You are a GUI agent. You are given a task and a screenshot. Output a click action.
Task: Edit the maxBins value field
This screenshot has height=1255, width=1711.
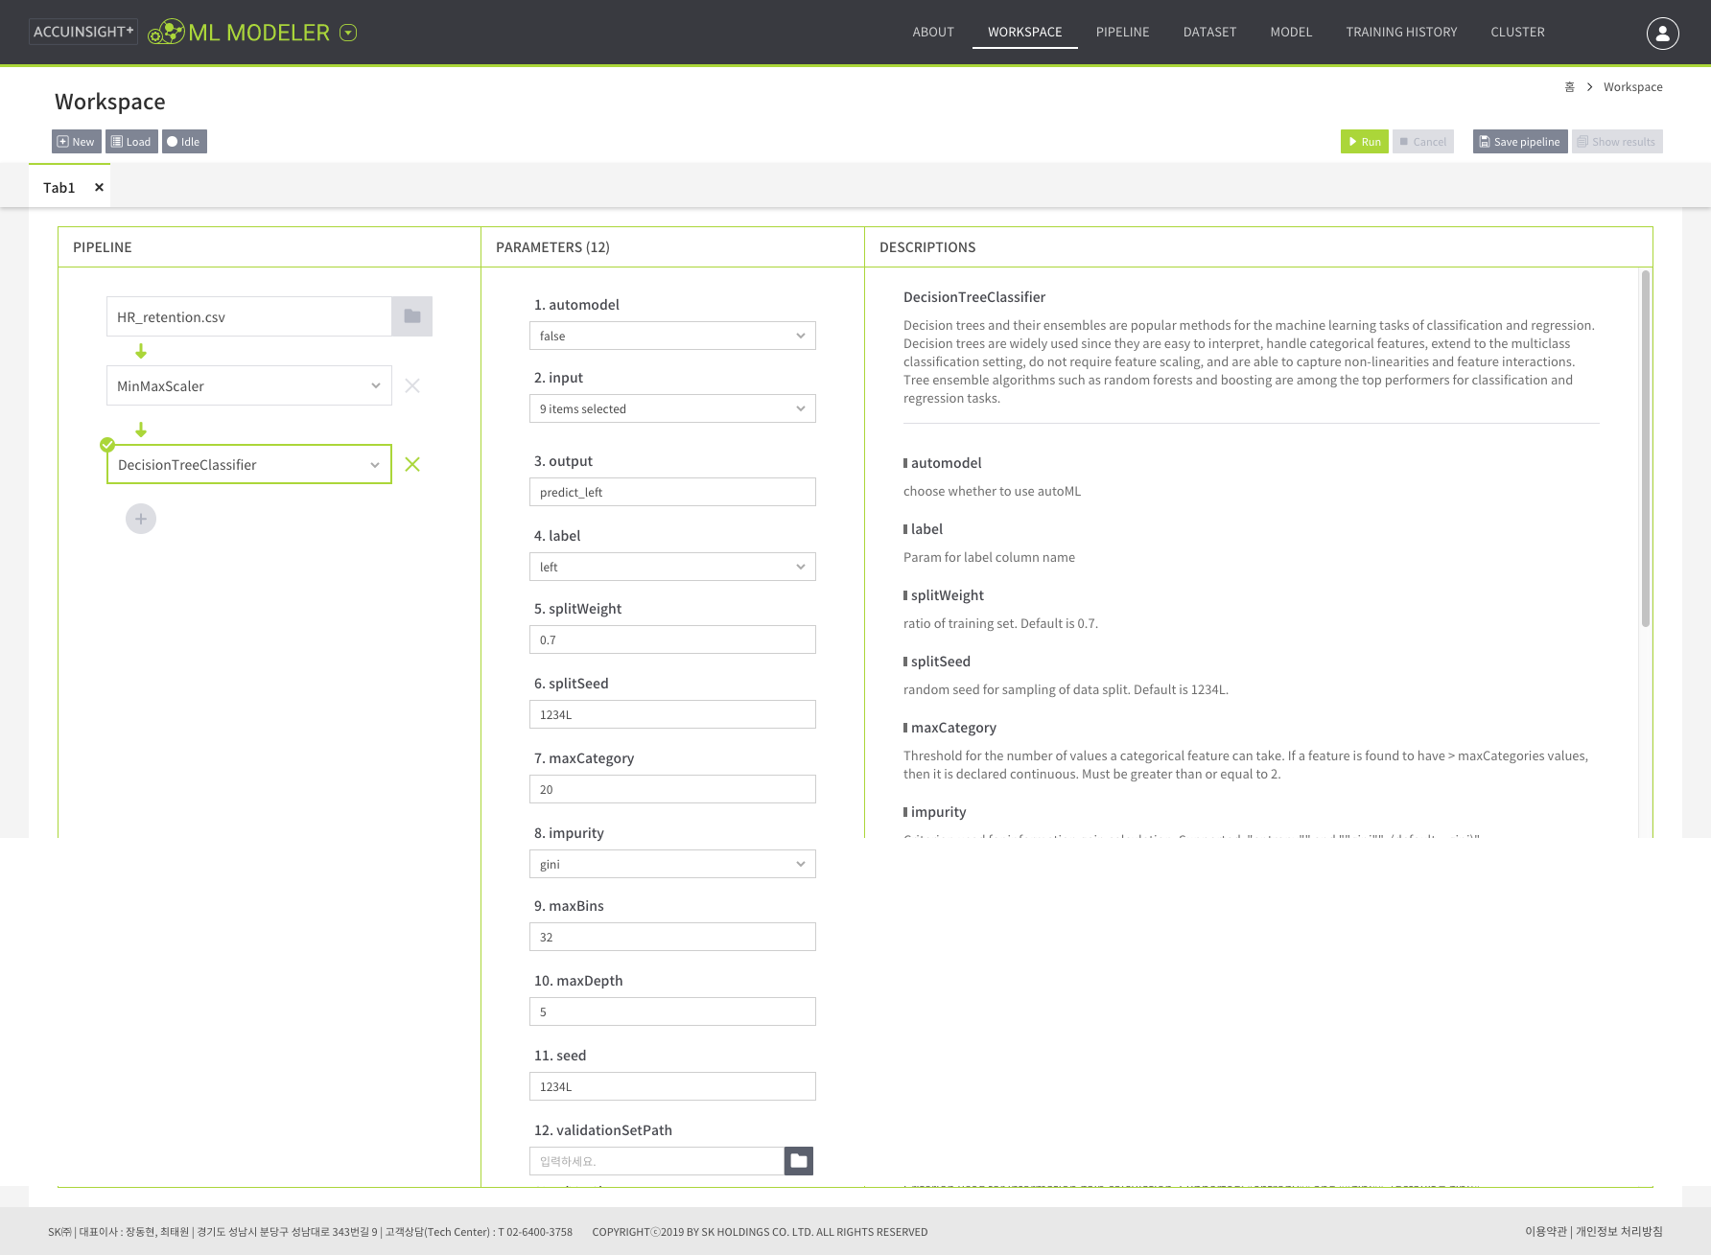672,937
